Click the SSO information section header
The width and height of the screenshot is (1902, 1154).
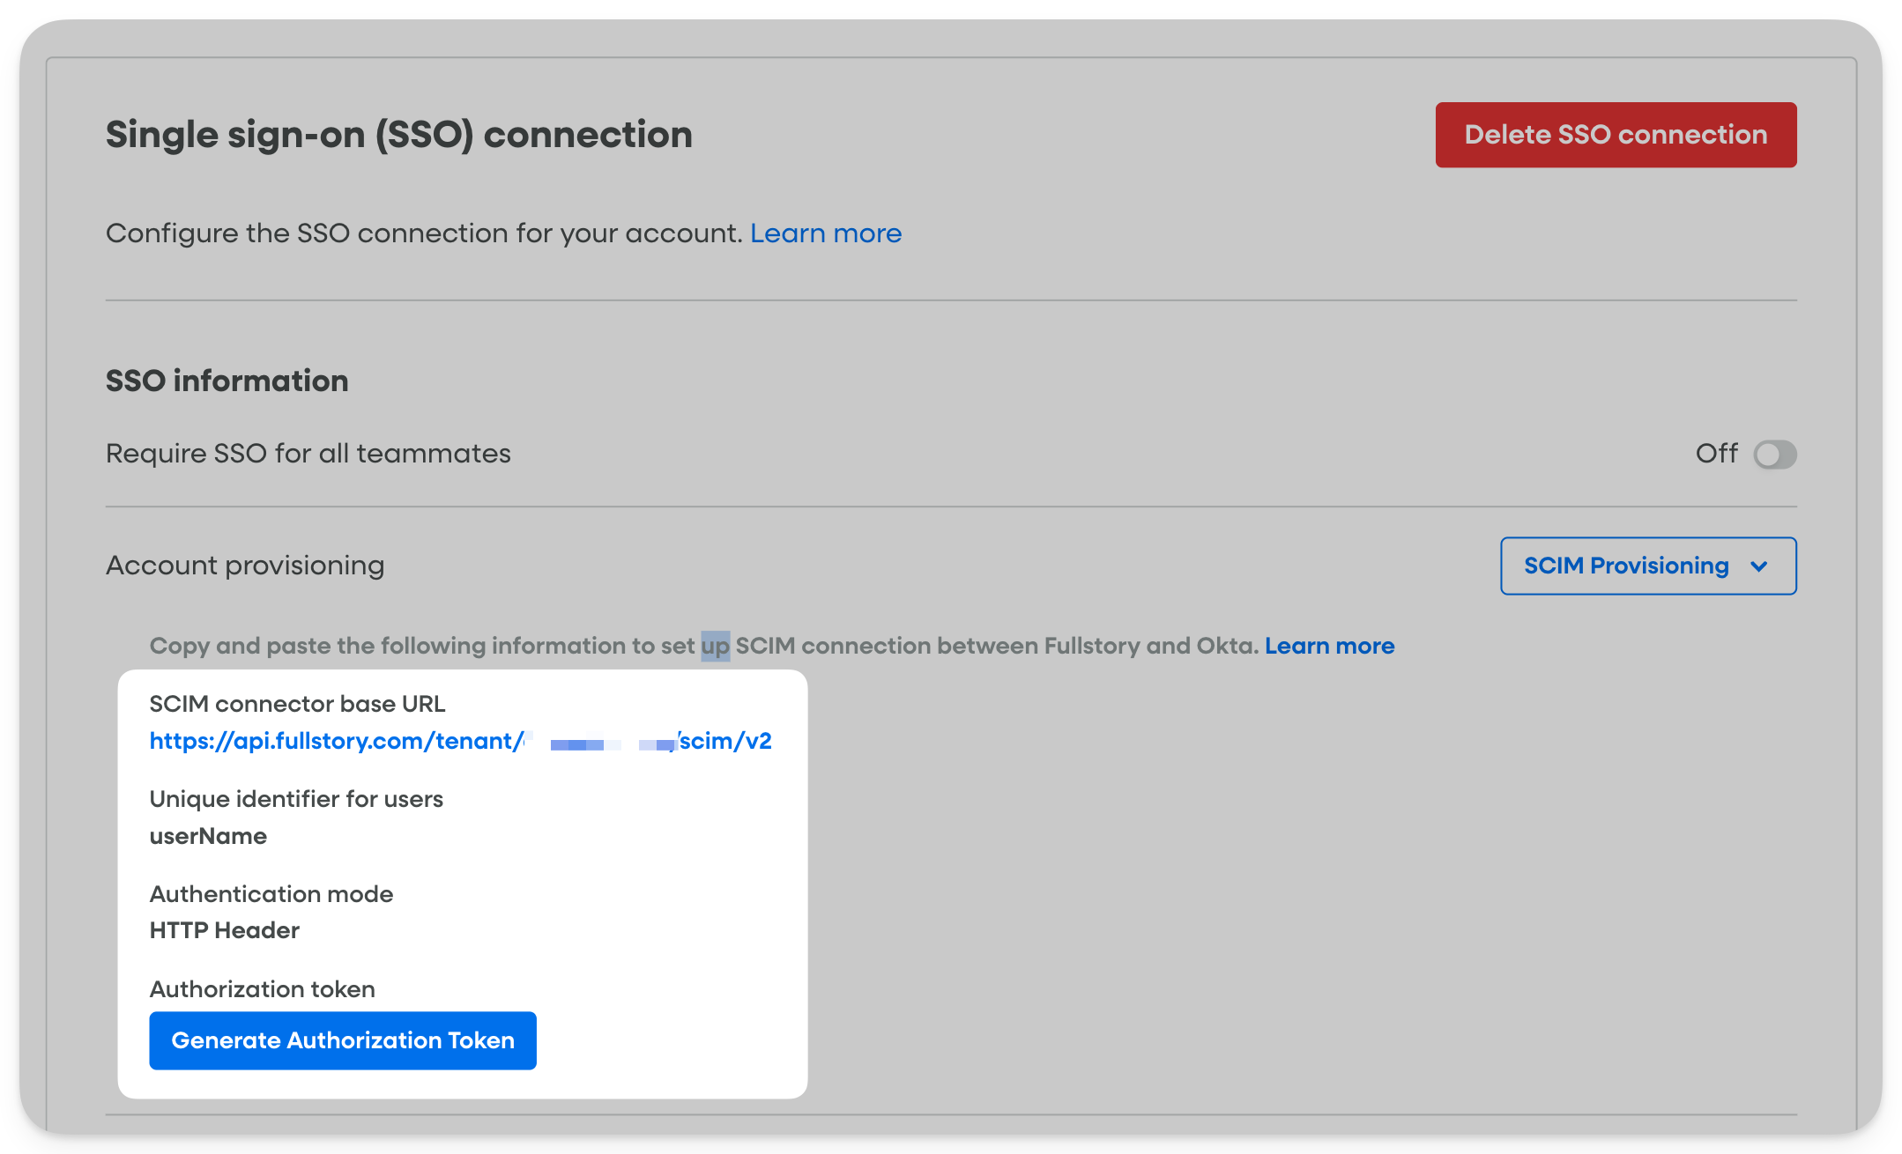(x=227, y=381)
